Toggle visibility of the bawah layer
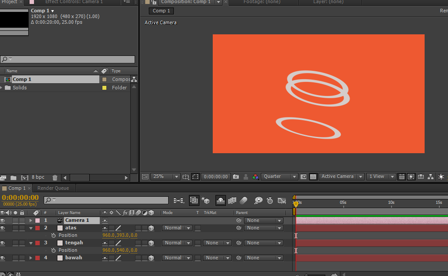Image resolution: width=448 pixels, height=276 pixels. [3, 258]
